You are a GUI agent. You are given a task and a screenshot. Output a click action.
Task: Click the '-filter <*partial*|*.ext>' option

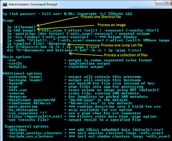pyautogui.click(x=35, y=117)
